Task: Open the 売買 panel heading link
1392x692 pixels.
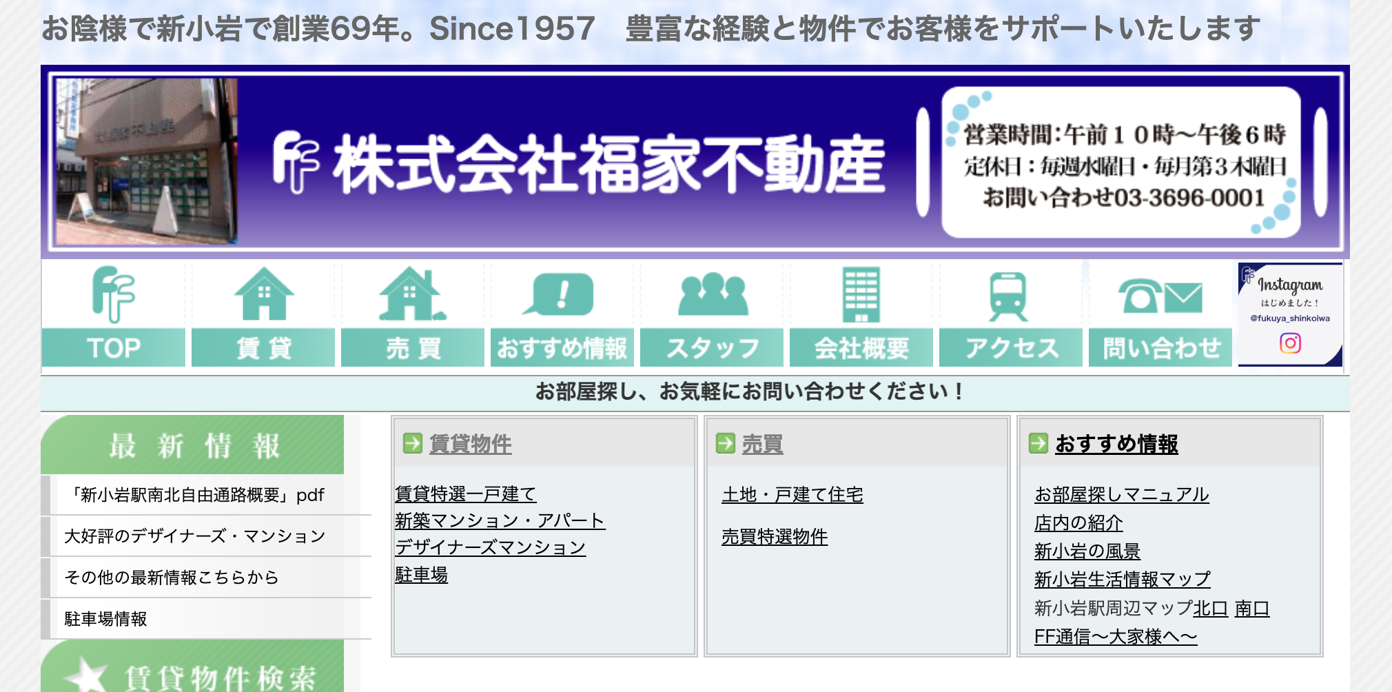Action: [x=762, y=443]
